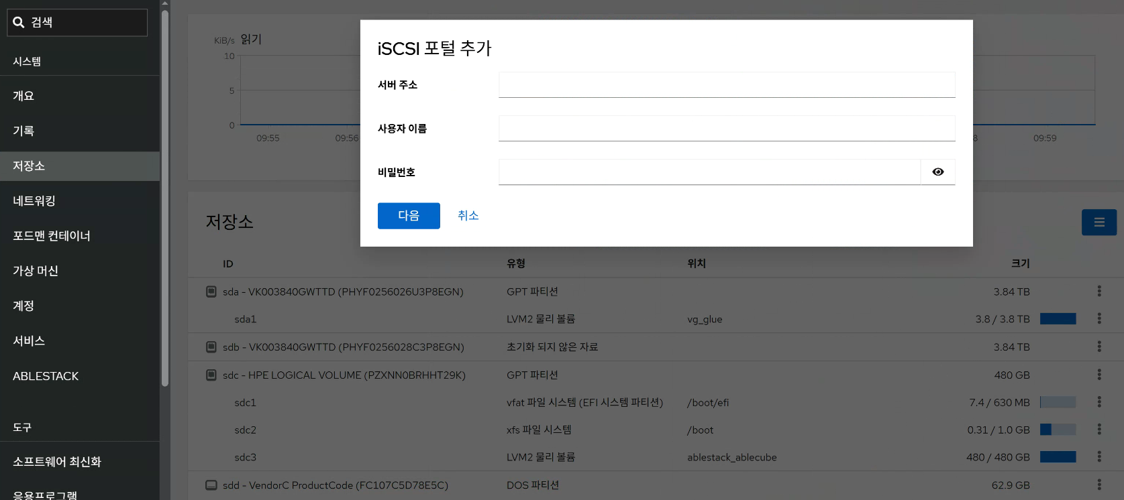This screenshot has height=500, width=1124.
Task: Open kebab menu for sda1 row
Action: coord(1099,318)
